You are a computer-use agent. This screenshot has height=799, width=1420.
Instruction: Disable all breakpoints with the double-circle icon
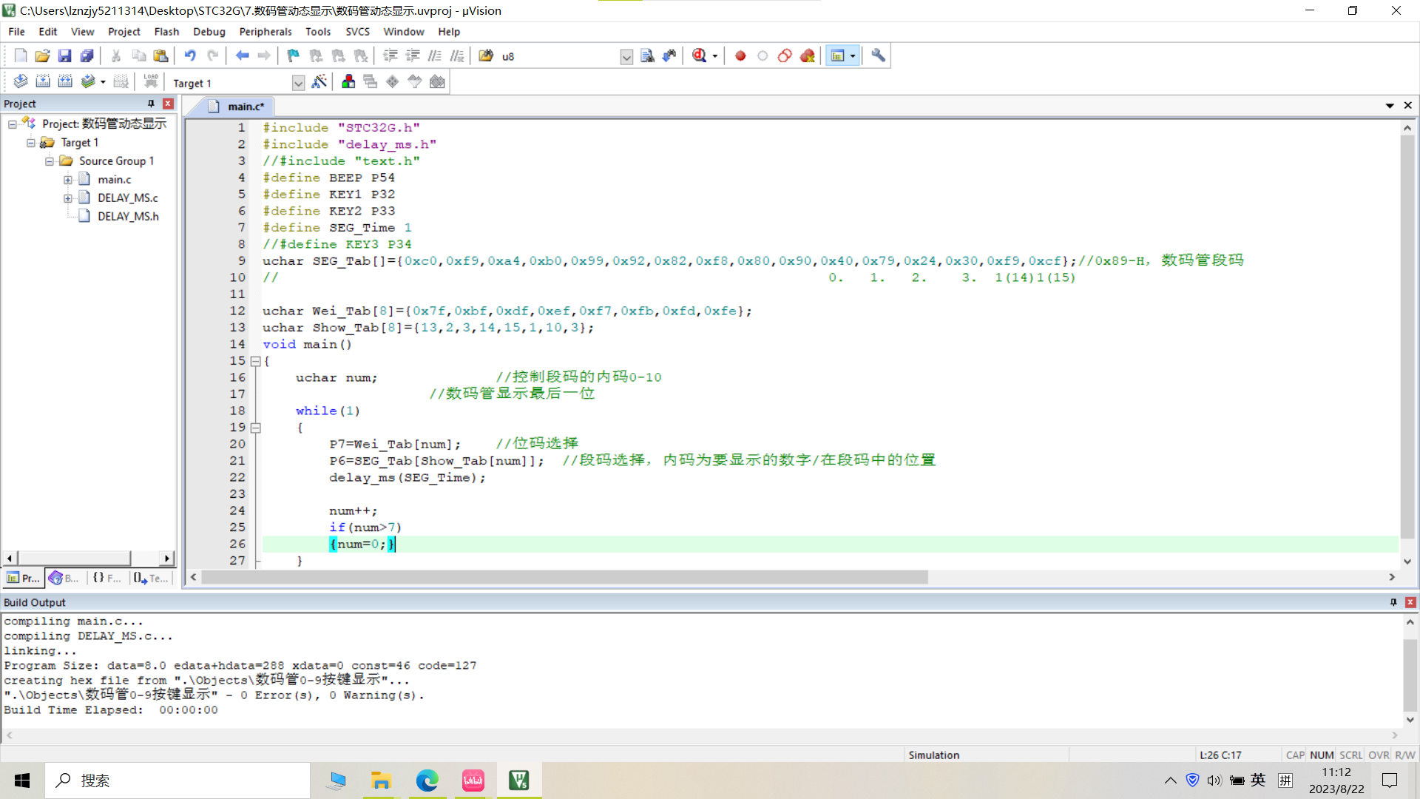[x=785, y=55]
